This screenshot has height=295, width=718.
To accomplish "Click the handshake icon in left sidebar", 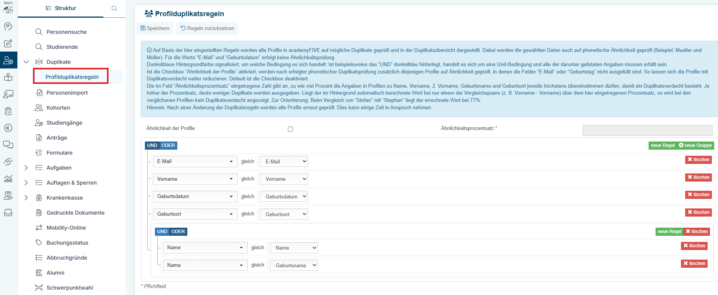I will [8, 162].
